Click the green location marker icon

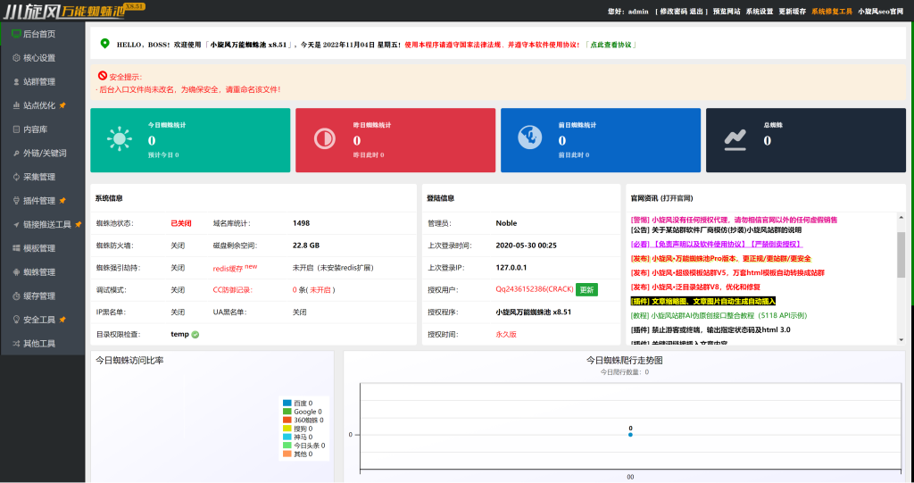tap(105, 44)
